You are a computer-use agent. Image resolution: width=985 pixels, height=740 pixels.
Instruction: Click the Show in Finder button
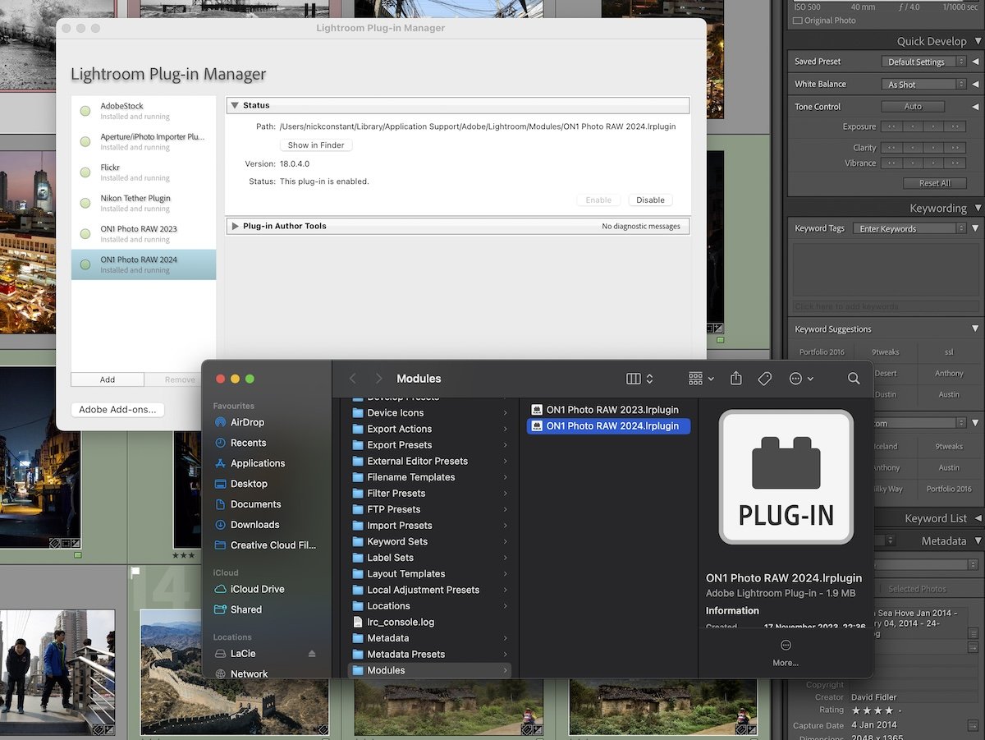[315, 145]
